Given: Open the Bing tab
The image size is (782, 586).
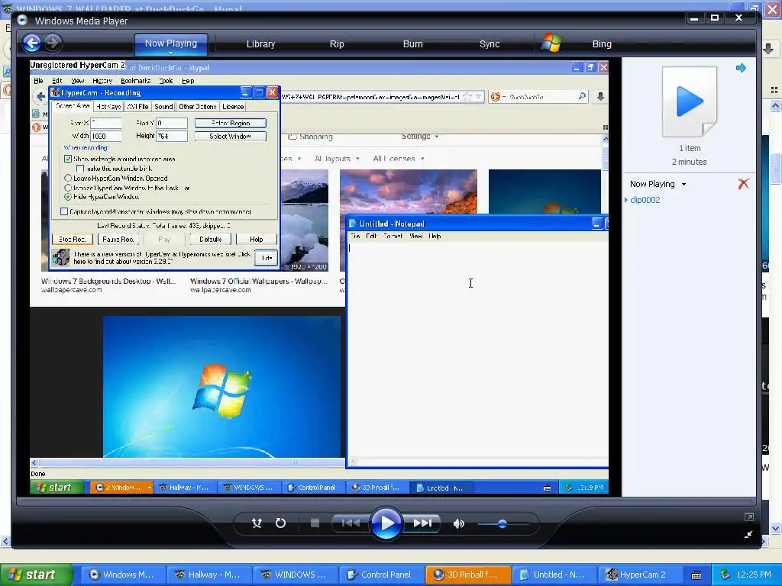Looking at the screenshot, I should pos(602,43).
